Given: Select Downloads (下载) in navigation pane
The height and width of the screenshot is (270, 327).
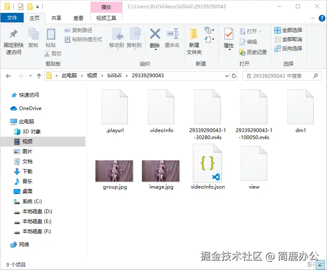Looking at the screenshot, I should click(x=23, y=172).
